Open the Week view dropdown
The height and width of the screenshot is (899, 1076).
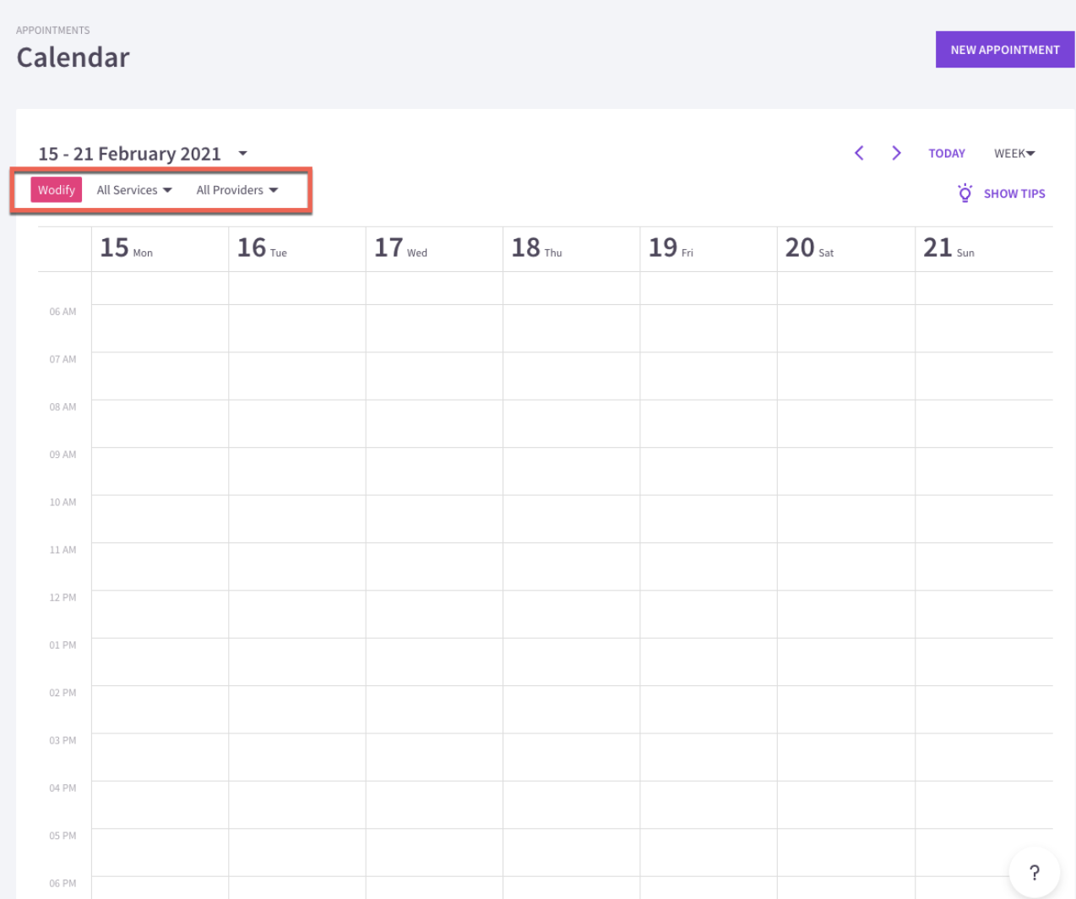click(x=1014, y=154)
